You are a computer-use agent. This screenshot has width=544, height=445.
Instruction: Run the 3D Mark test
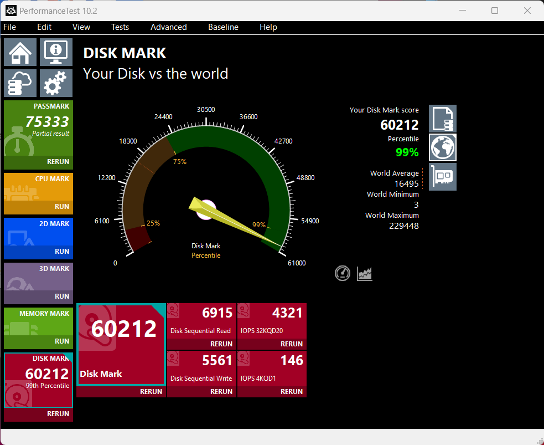click(x=61, y=296)
